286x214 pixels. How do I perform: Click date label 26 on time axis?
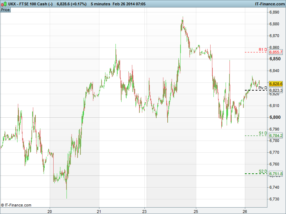coord(245,210)
